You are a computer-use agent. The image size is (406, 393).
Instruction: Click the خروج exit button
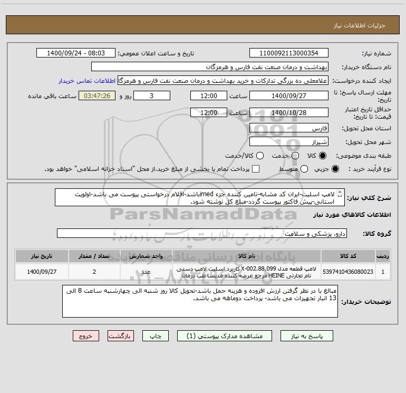click(86, 336)
